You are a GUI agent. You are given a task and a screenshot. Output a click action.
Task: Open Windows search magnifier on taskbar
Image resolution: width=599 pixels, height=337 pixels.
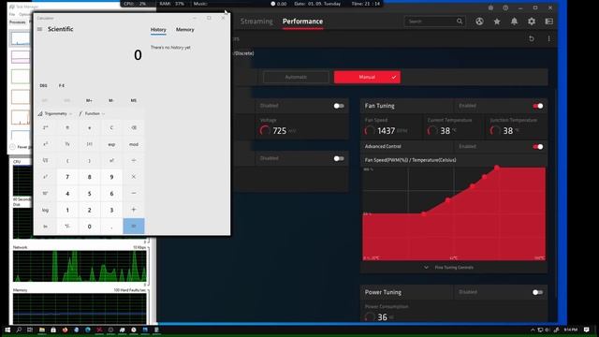coord(19,330)
